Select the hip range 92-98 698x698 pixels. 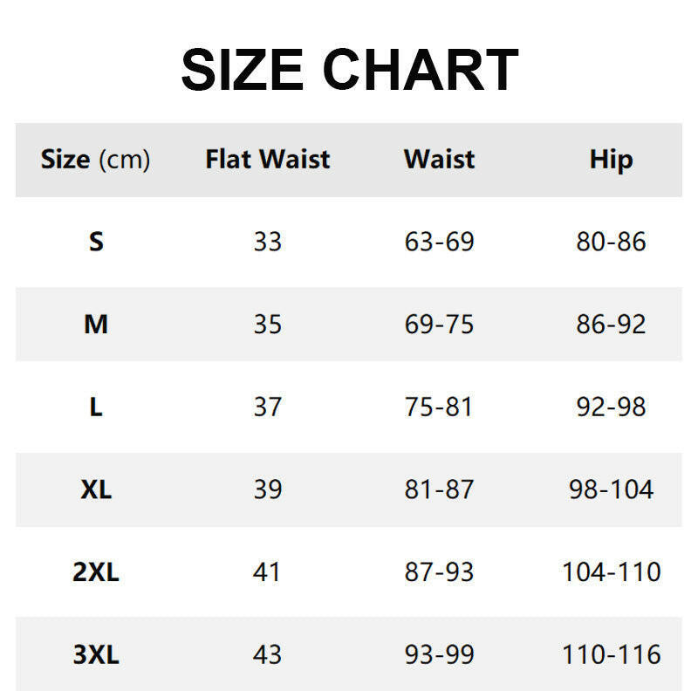pos(611,407)
